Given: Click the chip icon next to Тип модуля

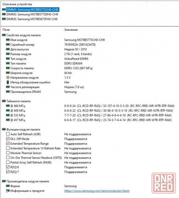Looking at the screenshot, I should point(8,59).
